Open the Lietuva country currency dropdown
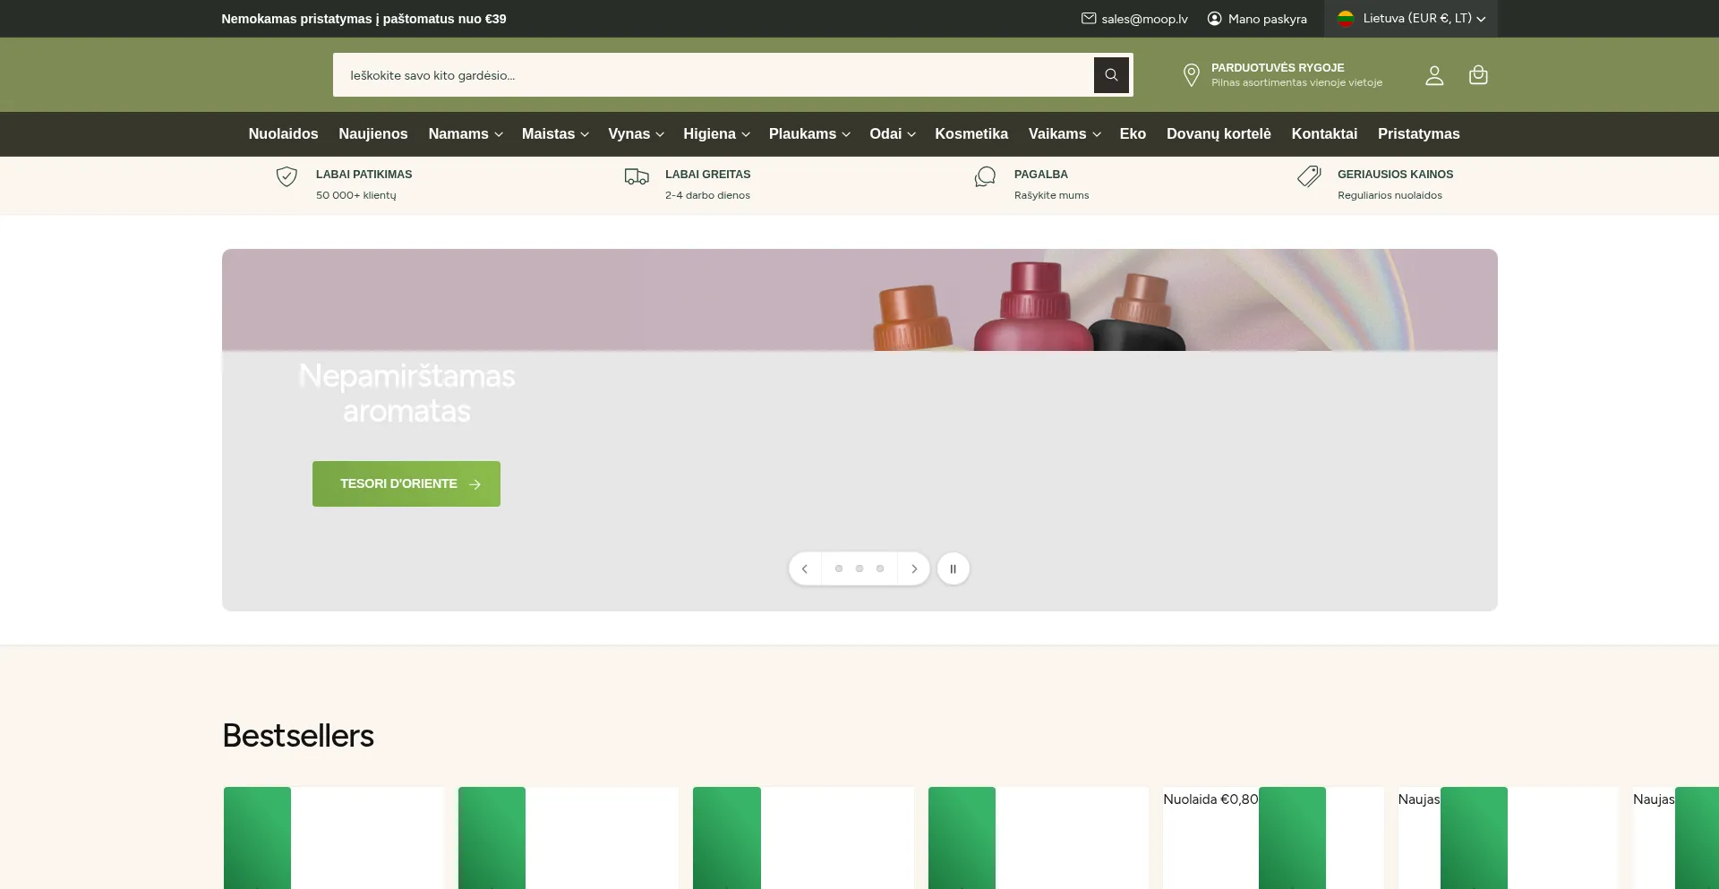Image resolution: width=1719 pixels, height=889 pixels. click(1411, 19)
